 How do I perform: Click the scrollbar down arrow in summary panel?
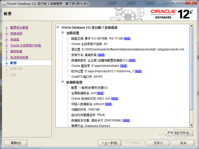(x=191, y=125)
